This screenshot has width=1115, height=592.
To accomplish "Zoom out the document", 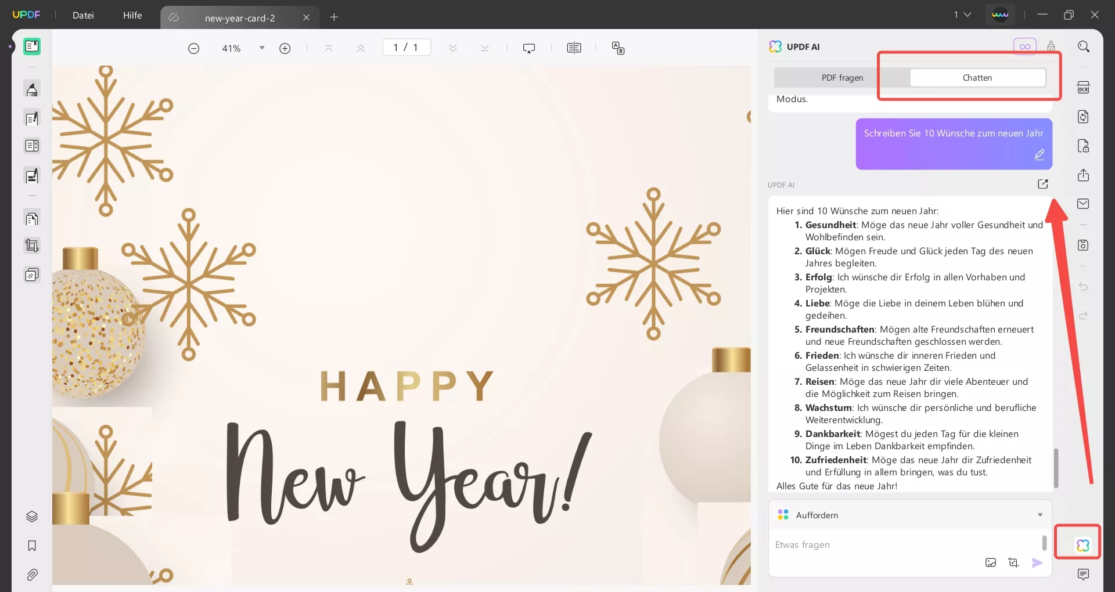I will pos(194,48).
